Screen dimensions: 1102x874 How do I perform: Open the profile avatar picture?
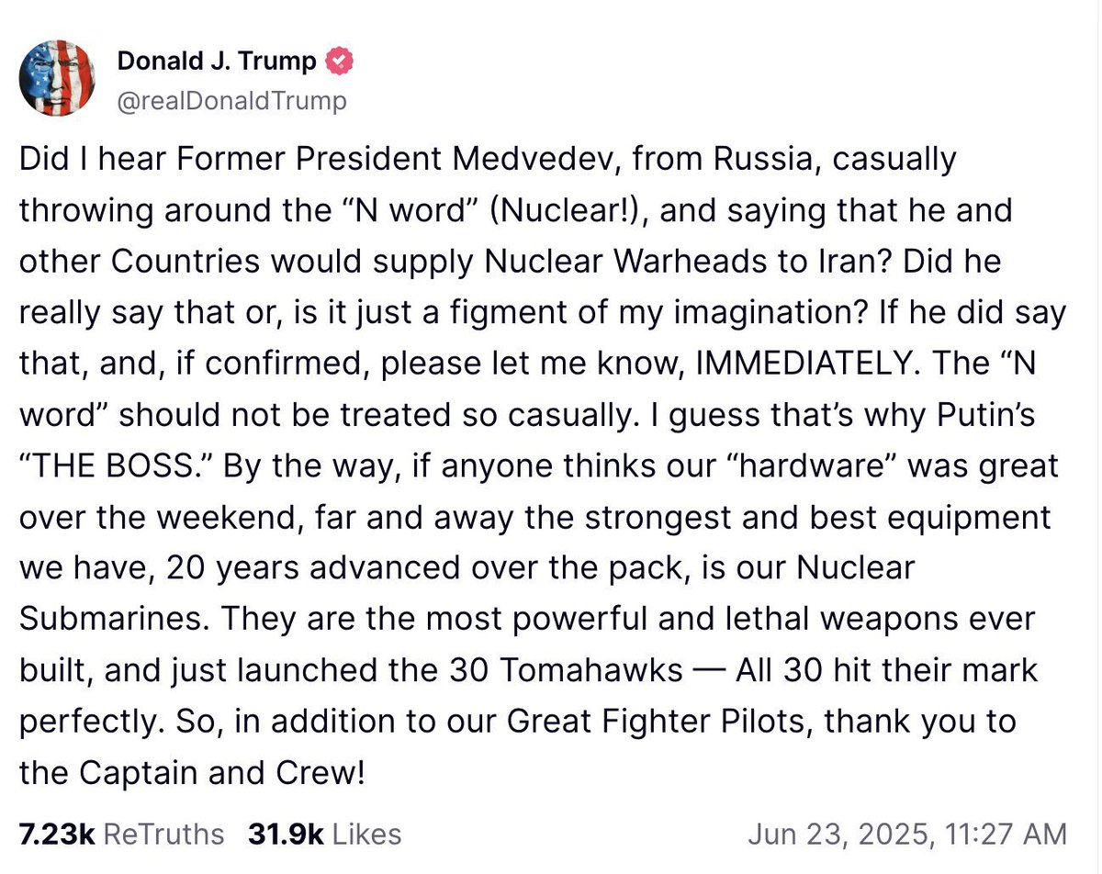[57, 78]
